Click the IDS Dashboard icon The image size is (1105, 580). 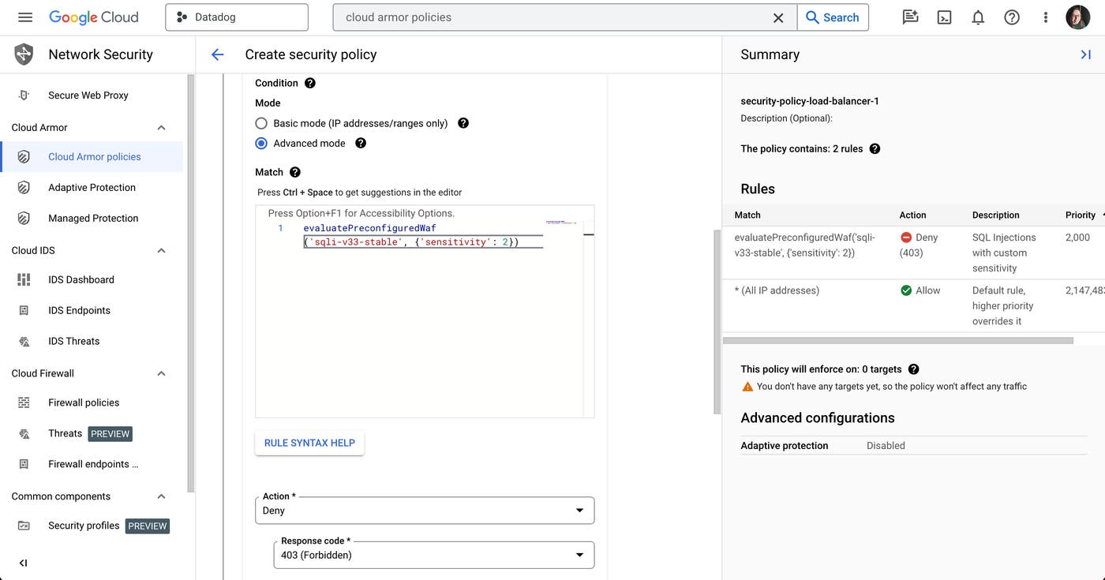tap(24, 279)
